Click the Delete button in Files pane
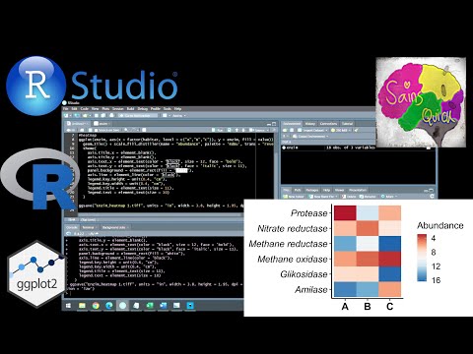 click(x=349, y=197)
